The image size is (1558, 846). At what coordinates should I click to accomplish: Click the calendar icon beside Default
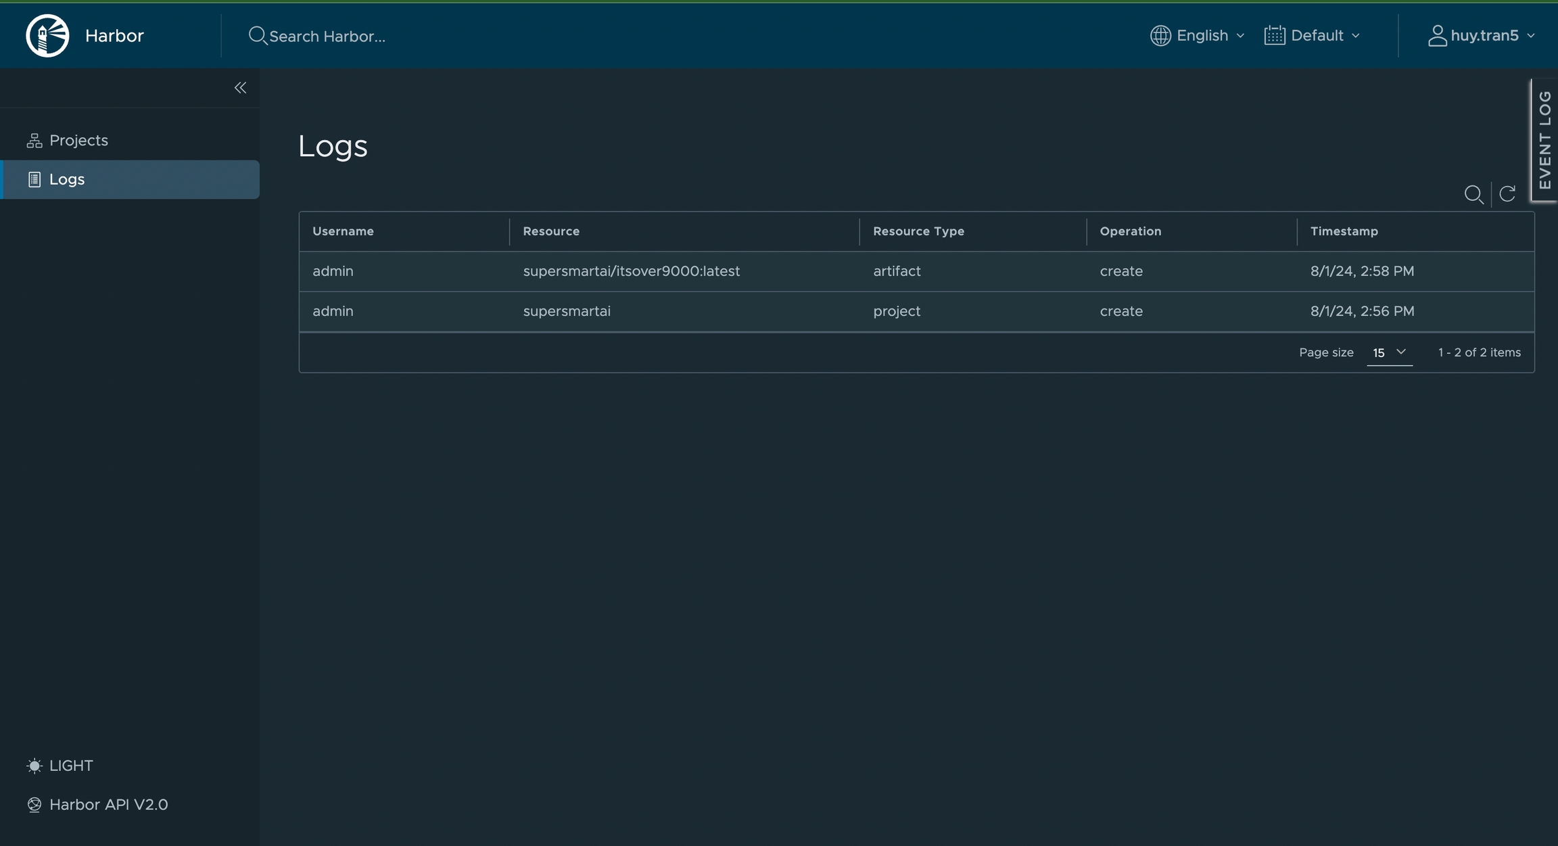(1275, 35)
